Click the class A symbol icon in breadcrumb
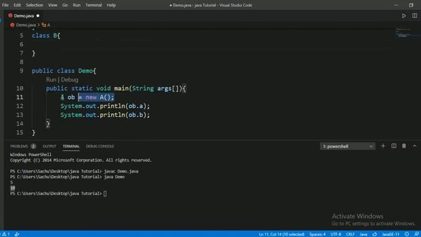 44,25
